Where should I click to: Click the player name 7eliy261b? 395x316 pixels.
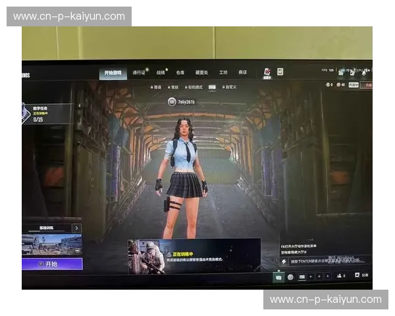click(186, 102)
